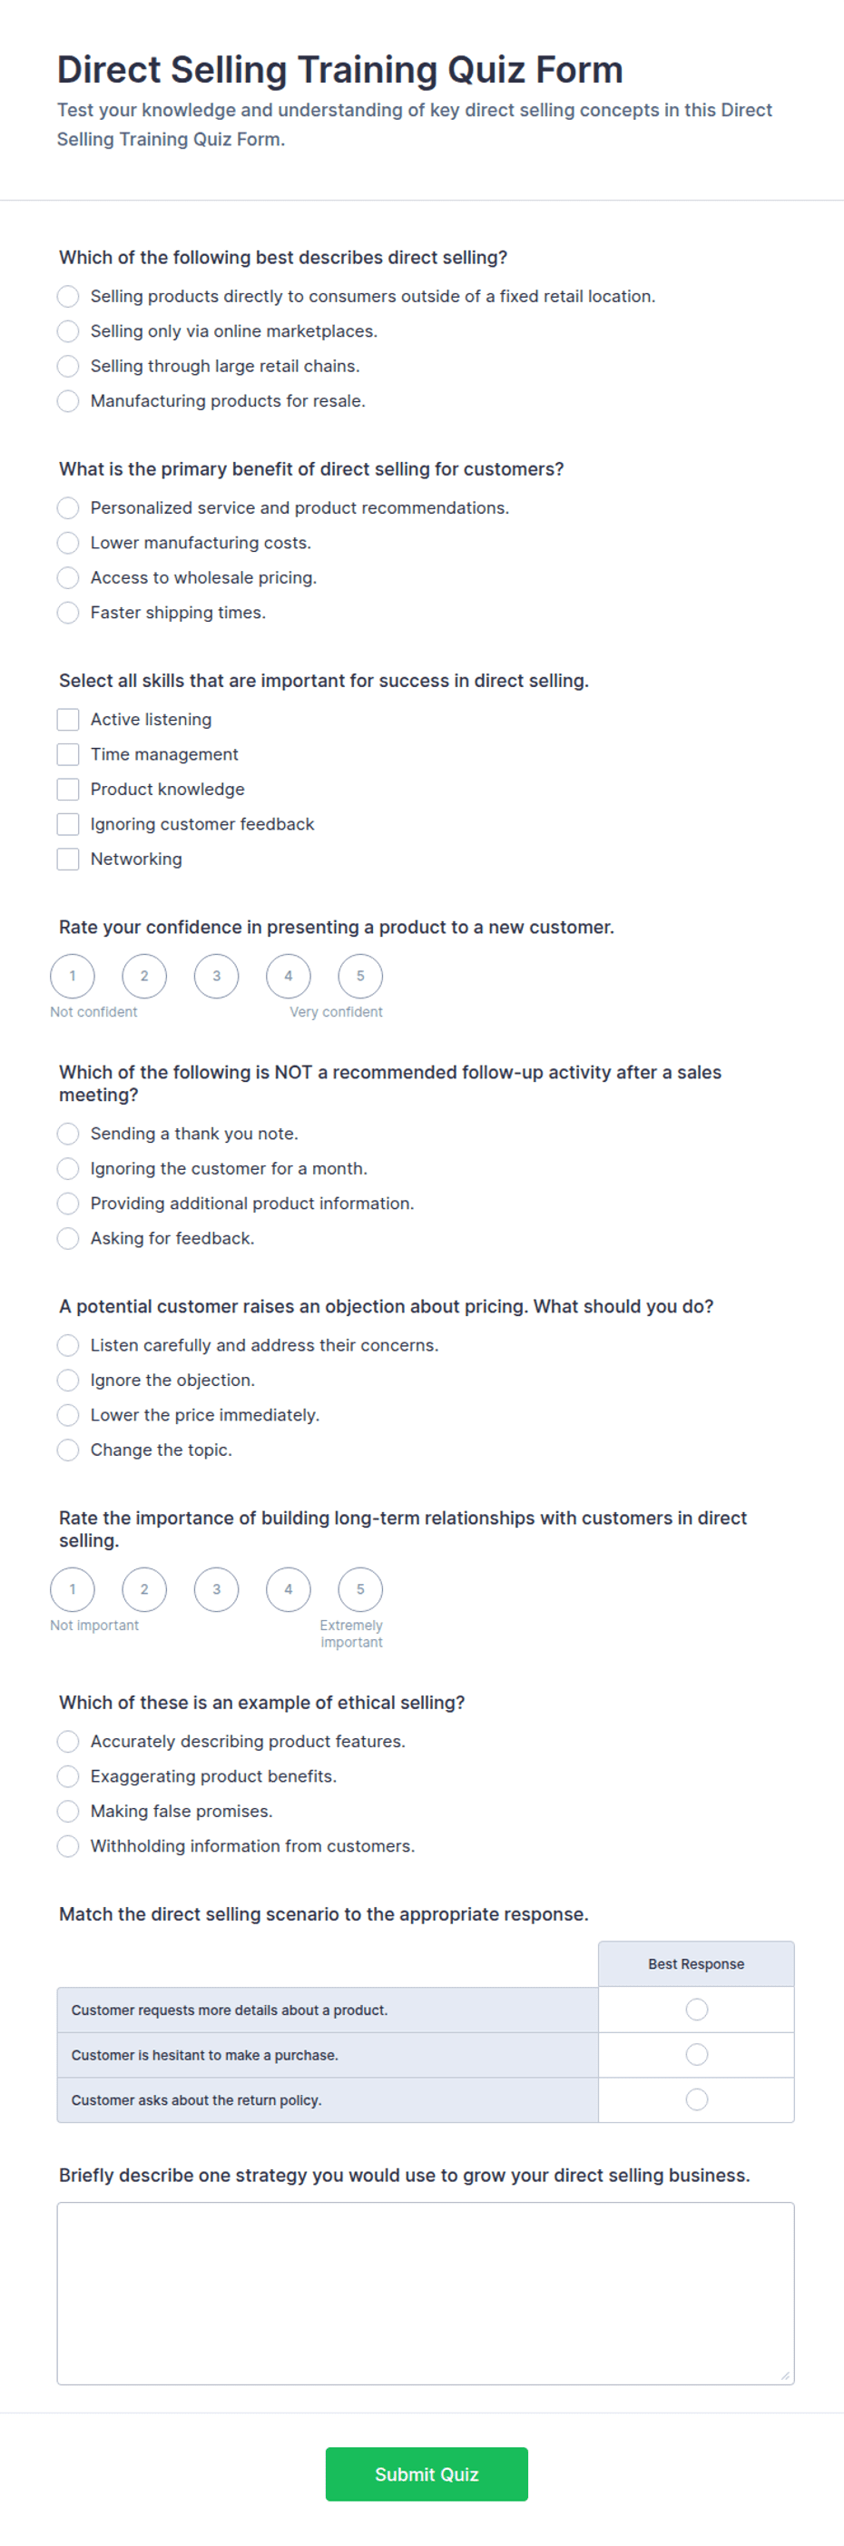Image resolution: width=844 pixels, height=2546 pixels.
Task: Choose 'Selling only via online marketplaces' radio
Action: pyautogui.click(x=68, y=331)
